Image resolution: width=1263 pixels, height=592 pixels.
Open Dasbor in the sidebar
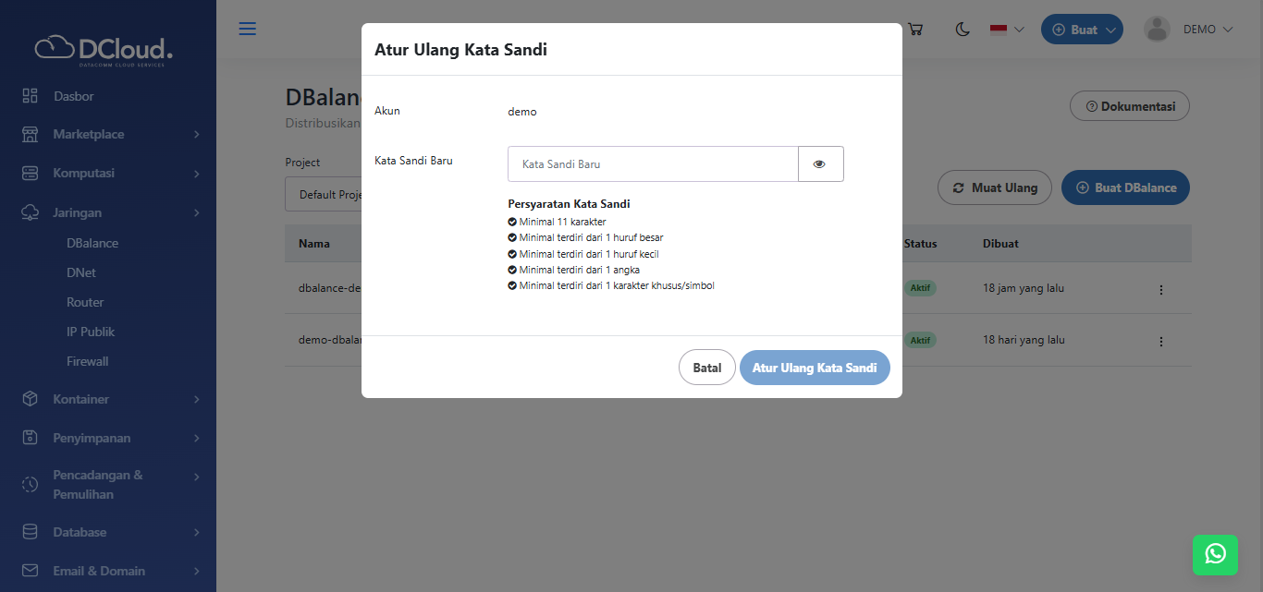[73, 96]
